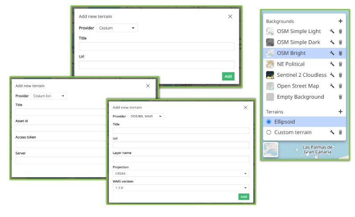The width and height of the screenshot is (355, 217).
Task: Close the Cesium Add new terrain dialog
Action: [230, 17]
